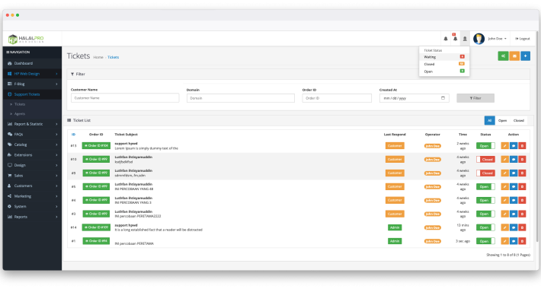The image size is (541, 289).
Task: Click the gray Filter button
Action: 475,98
